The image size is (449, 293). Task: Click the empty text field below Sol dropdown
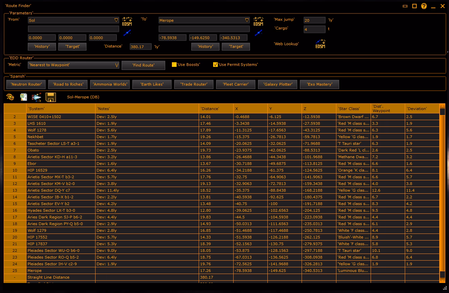(x=73, y=29)
